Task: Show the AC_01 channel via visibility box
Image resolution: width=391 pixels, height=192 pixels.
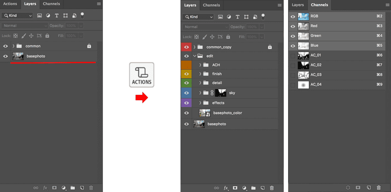Action: tap(293, 55)
